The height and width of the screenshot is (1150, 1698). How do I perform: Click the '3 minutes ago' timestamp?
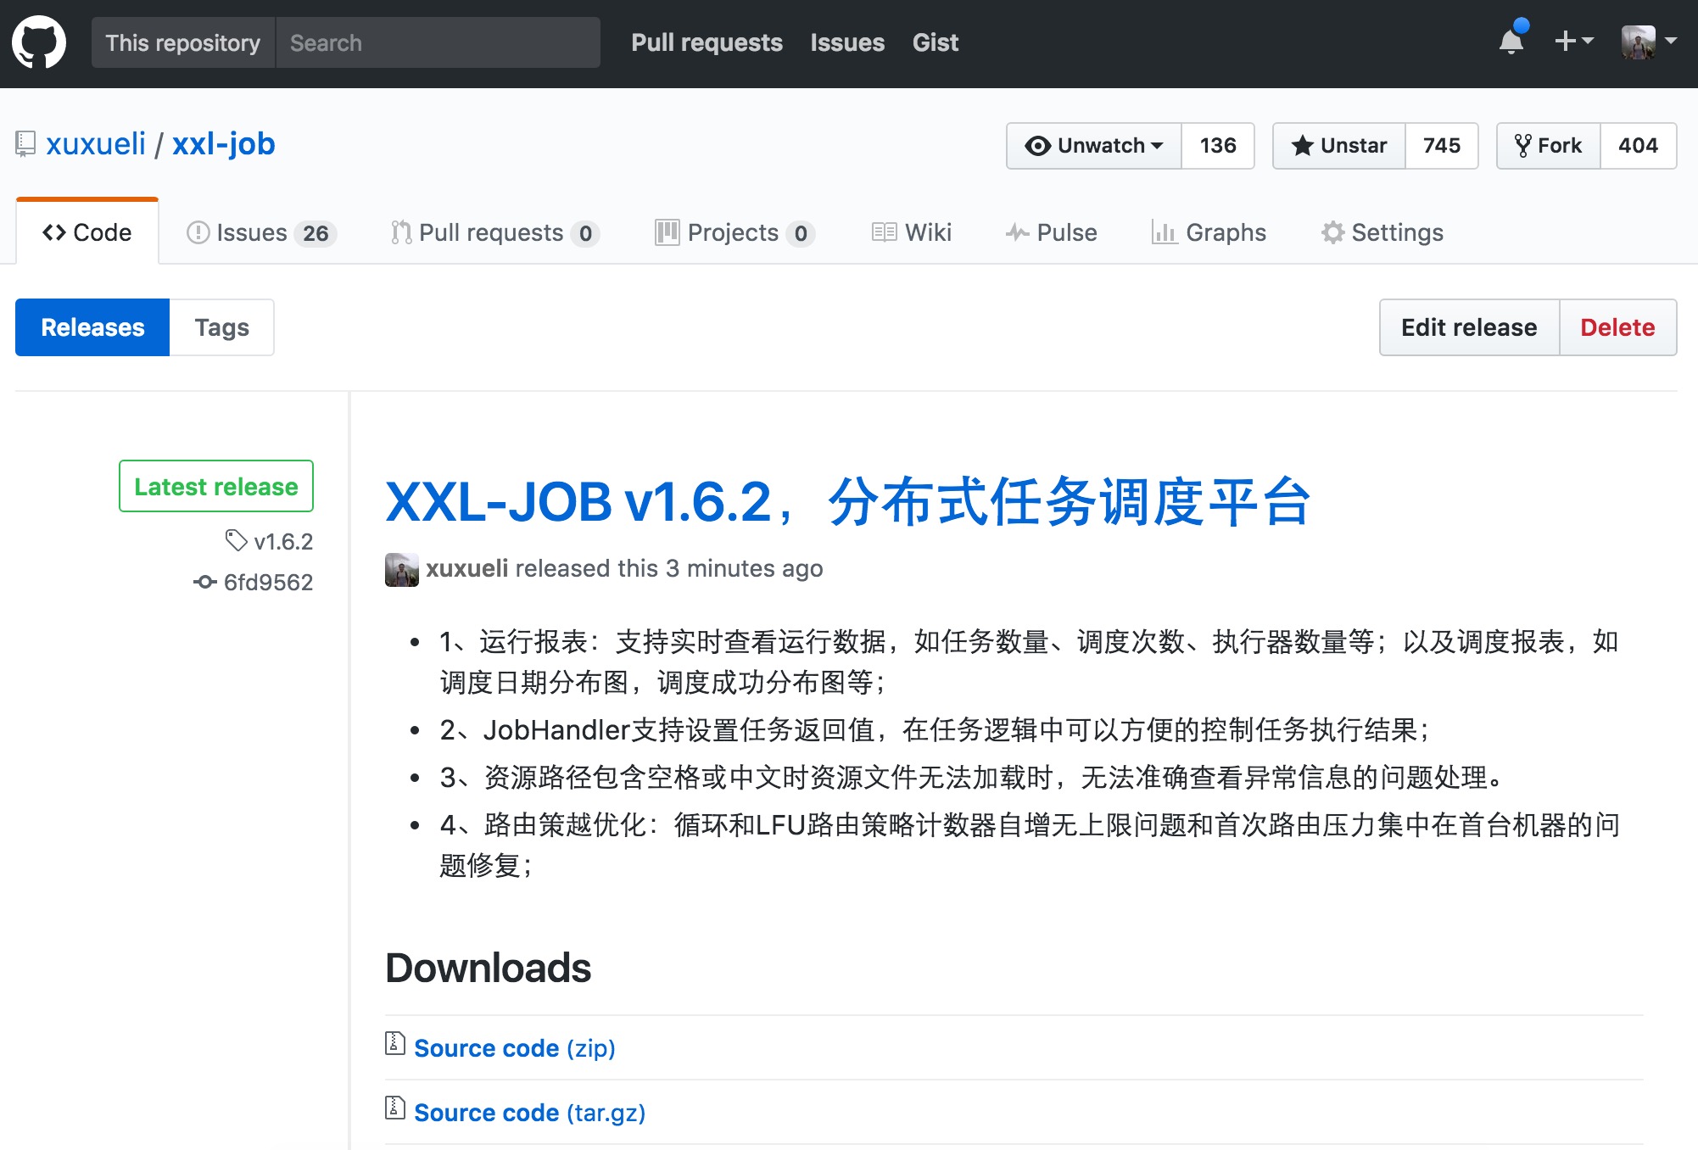click(745, 568)
